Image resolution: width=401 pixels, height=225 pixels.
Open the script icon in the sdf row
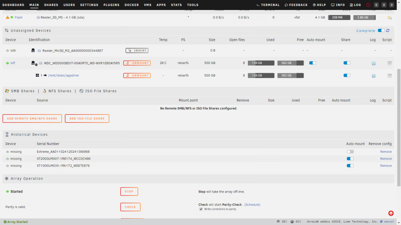[x=389, y=63]
